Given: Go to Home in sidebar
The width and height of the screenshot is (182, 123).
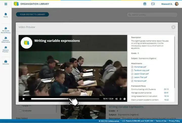Looking at the screenshot, I should (x=6, y=15).
